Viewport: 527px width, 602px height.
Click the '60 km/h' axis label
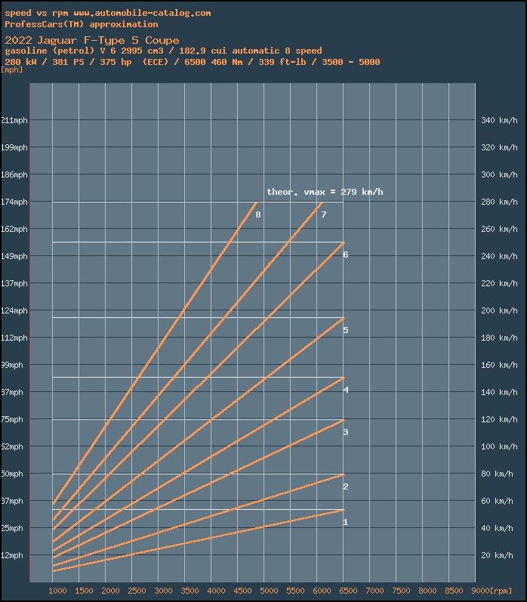tap(497, 502)
